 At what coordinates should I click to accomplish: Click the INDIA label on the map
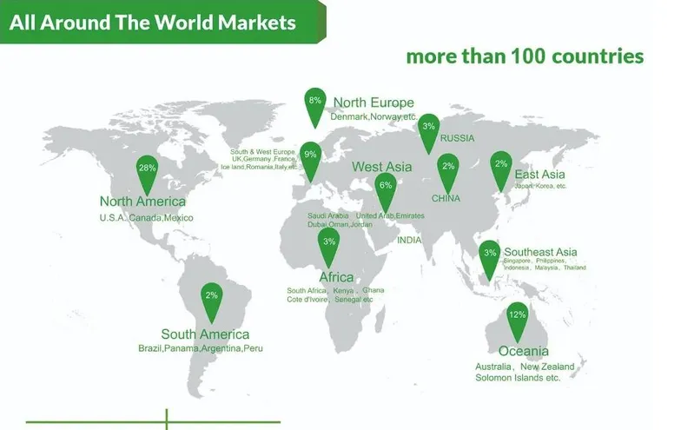409,240
